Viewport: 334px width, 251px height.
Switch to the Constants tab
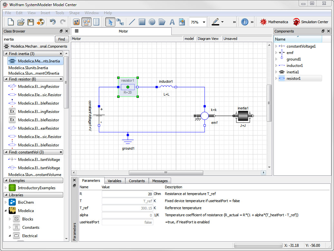(x=137, y=181)
